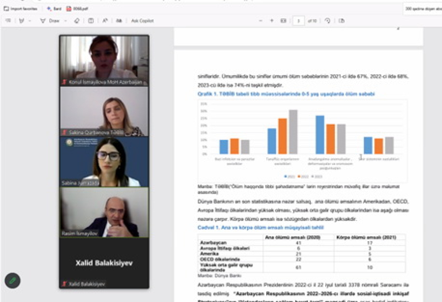Click the 'Ana ölümü əmsalı (2020)' column header
This screenshot has height=302, width=442.
[x=293, y=237]
